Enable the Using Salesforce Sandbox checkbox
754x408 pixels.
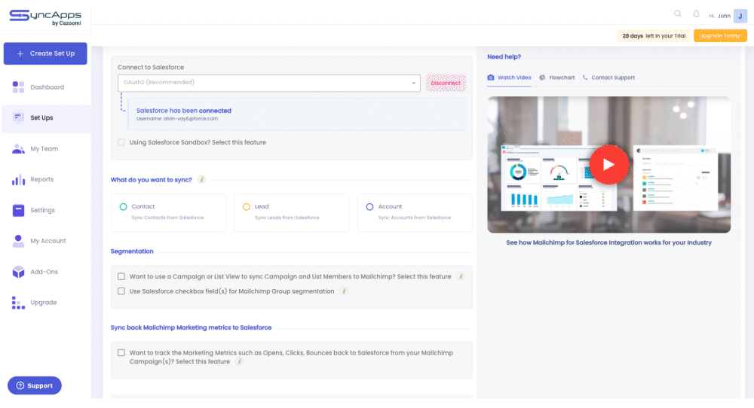coord(121,142)
